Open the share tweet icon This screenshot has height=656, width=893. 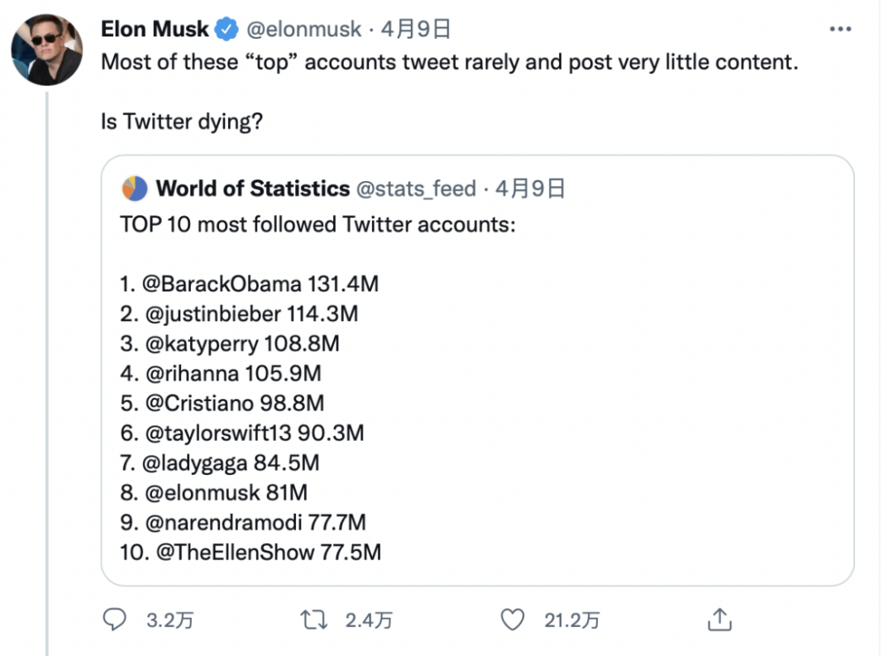pos(719,620)
